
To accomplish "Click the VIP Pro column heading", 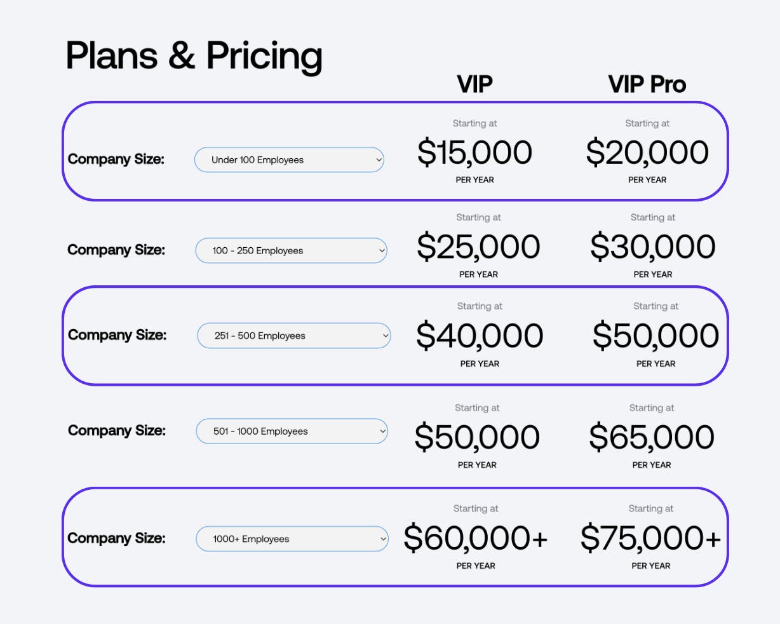I will (647, 84).
